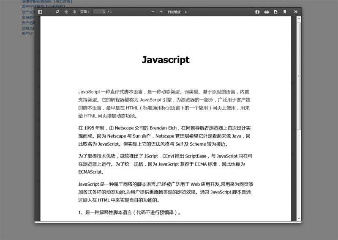Open the find-in-document search icon
The width and height of the screenshot is (338, 240).
(x=57, y=12)
